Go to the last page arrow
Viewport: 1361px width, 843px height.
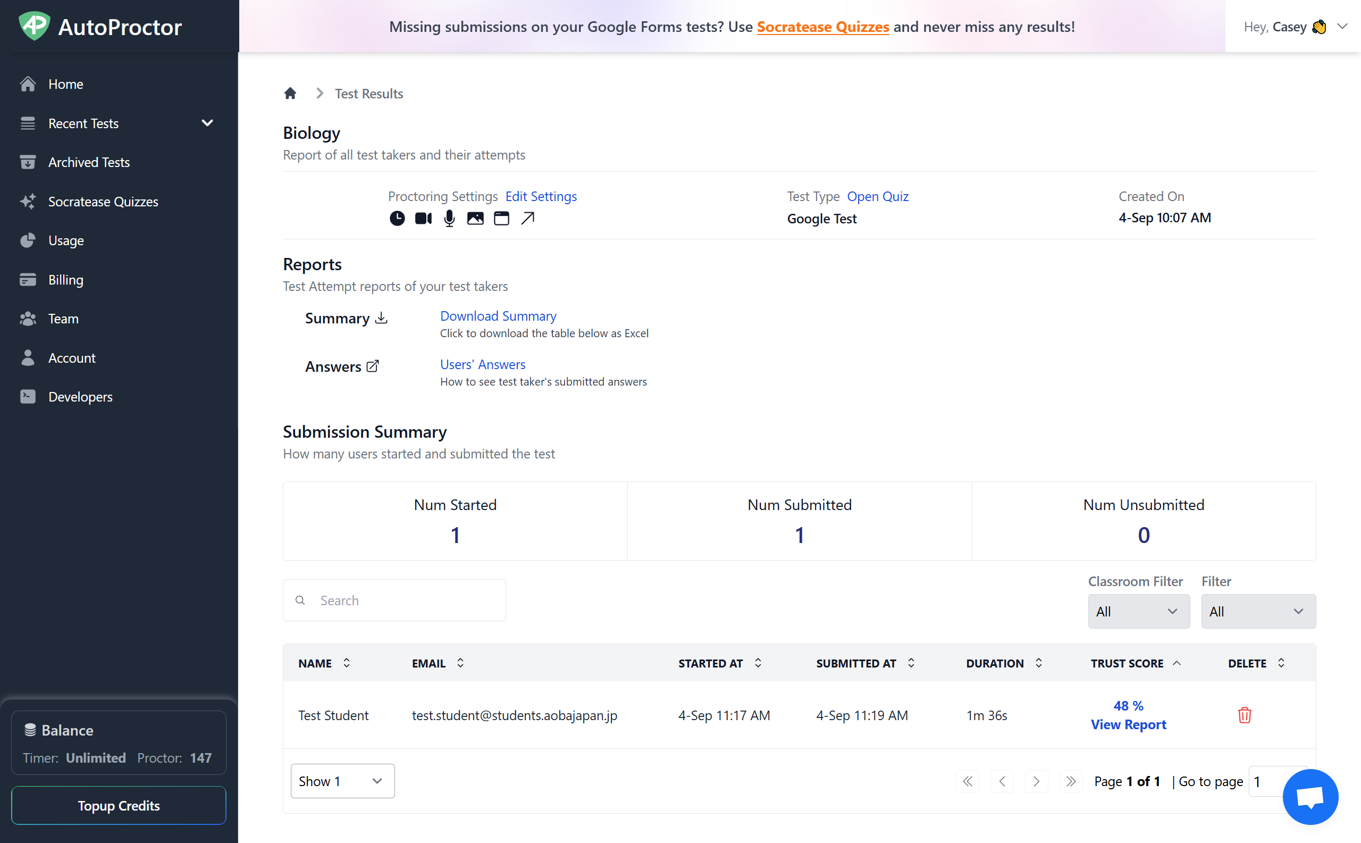(1071, 781)
